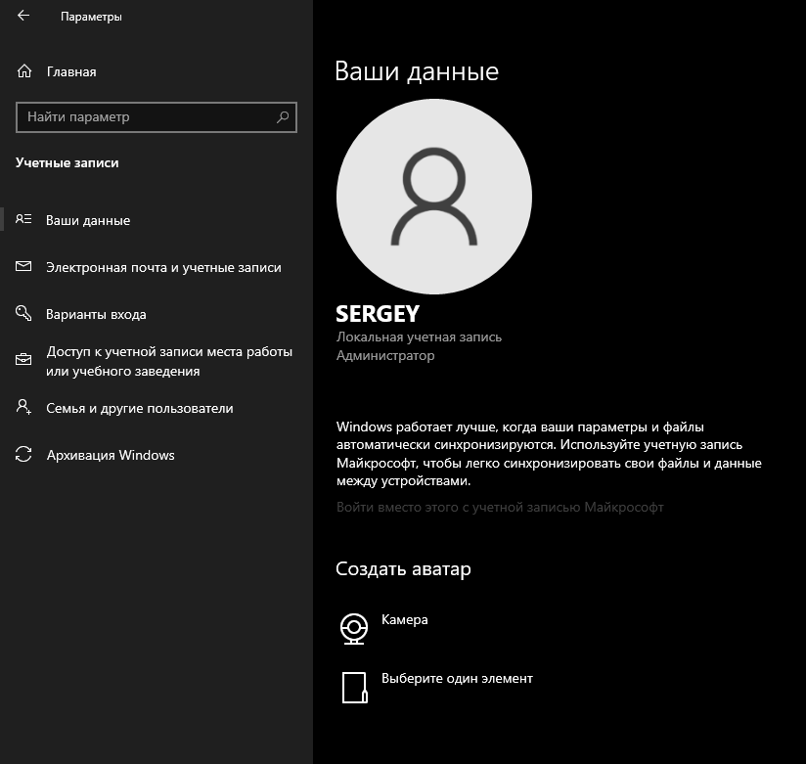Click the Администратор label
Viewport: 806px width, 764px height.
coord(385,356)
